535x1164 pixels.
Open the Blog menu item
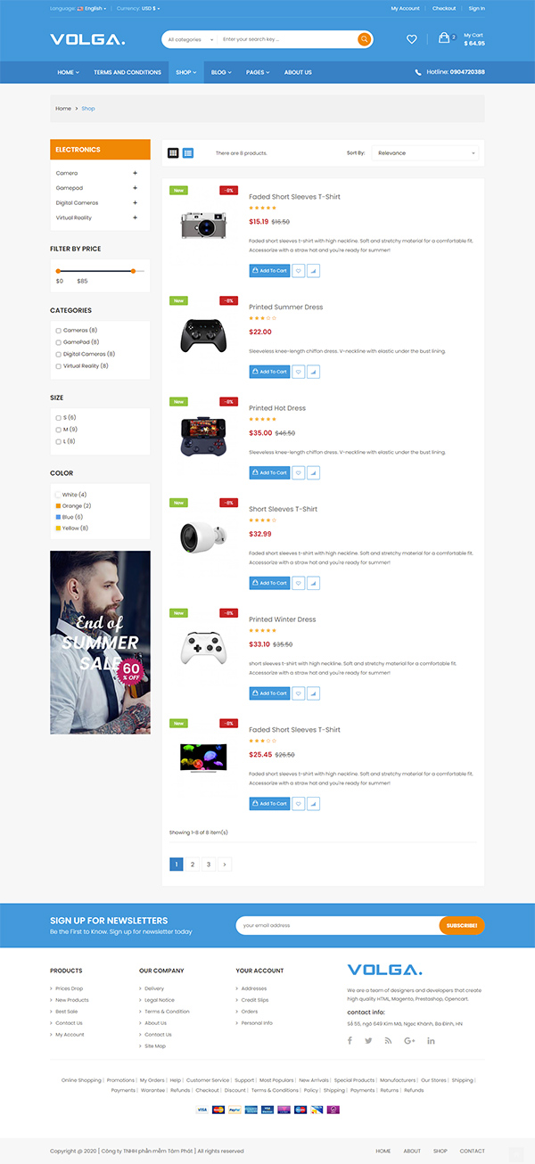tap(221, 72)
